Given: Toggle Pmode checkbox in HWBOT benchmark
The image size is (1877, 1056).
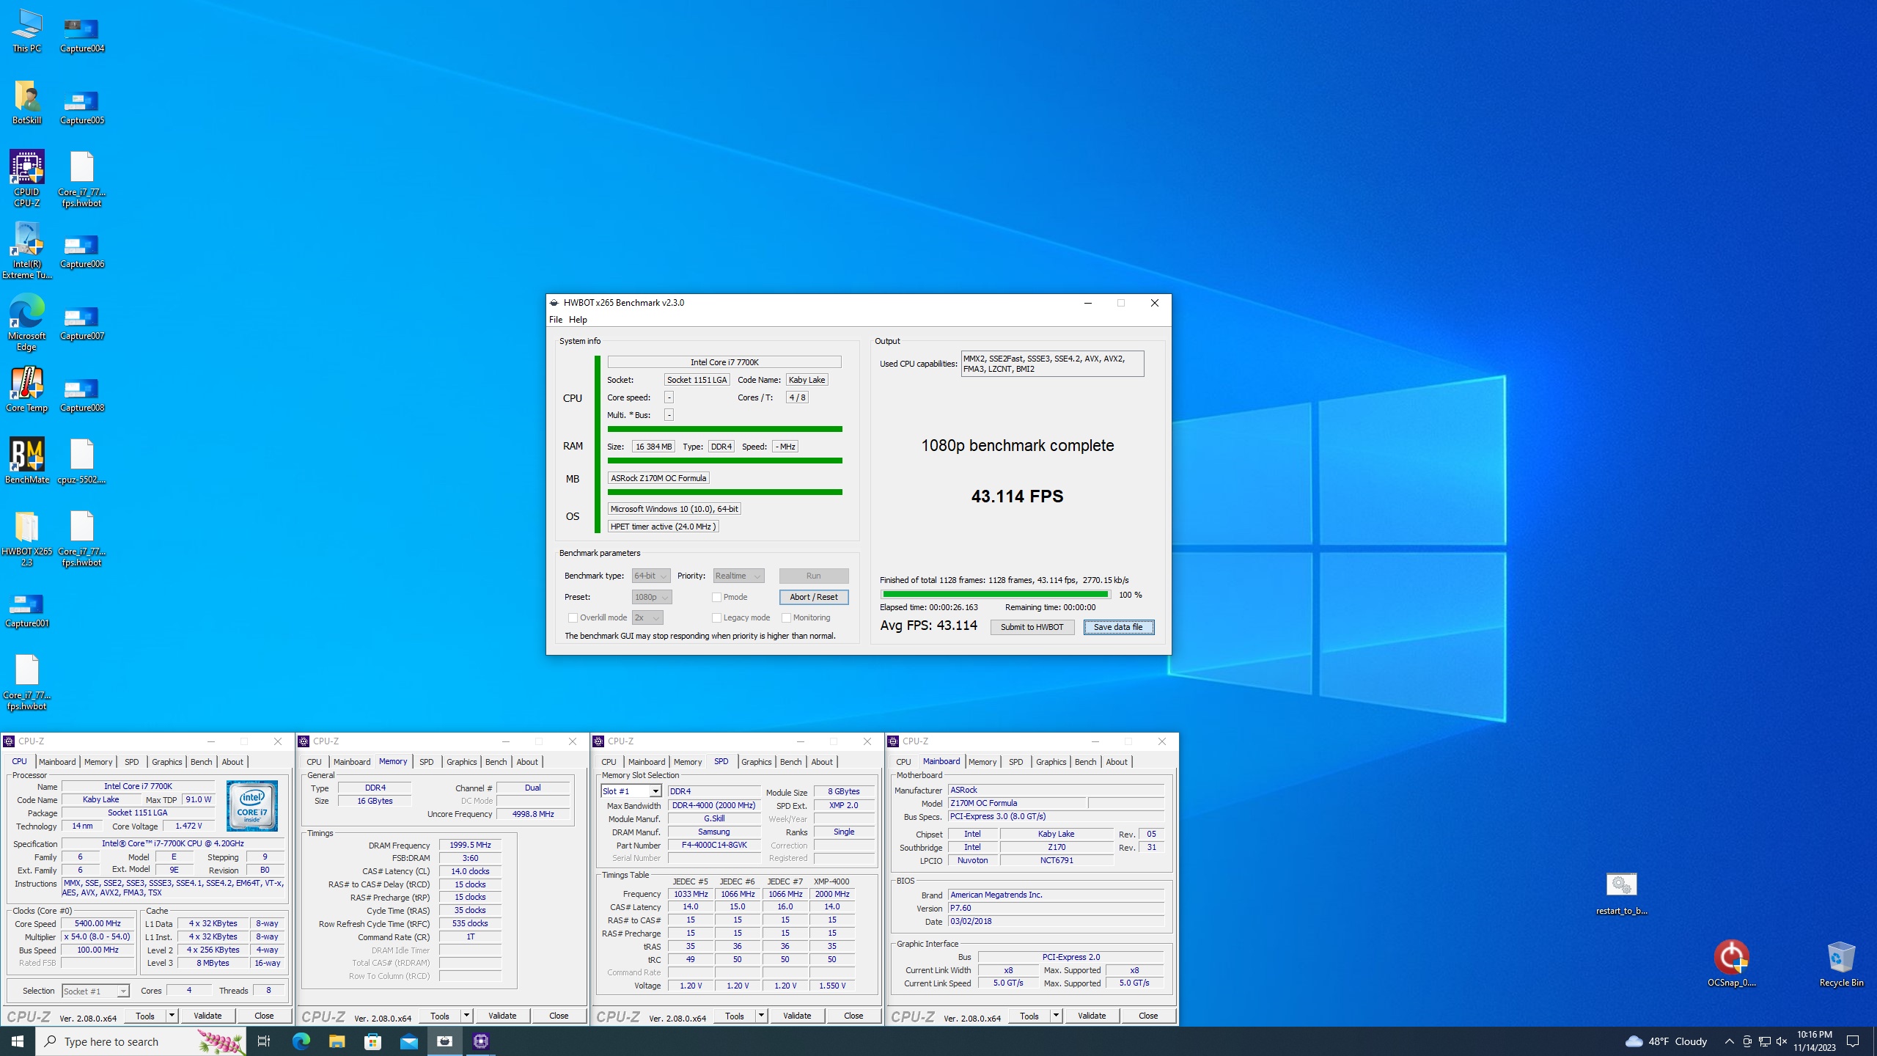Looking at the screenshot, I should click(x=717, y=597).
